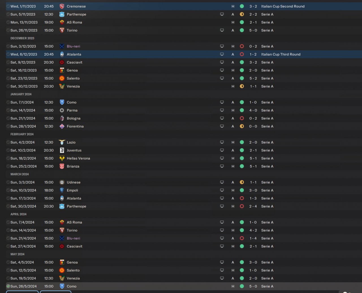Toggle the green checkmark on 26/5/2024 Como row
Screen dimensions: 362x293
click(x=8, y=286)
